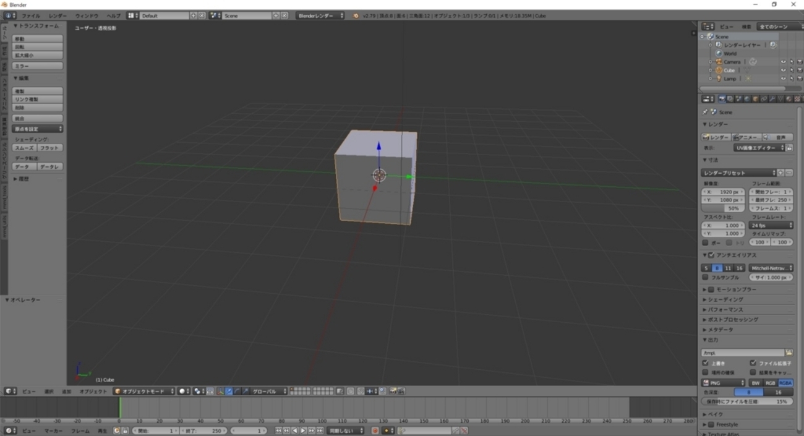Click the スムーズ shading button
The height and width of the screenshot is (436, 804).
25,148
